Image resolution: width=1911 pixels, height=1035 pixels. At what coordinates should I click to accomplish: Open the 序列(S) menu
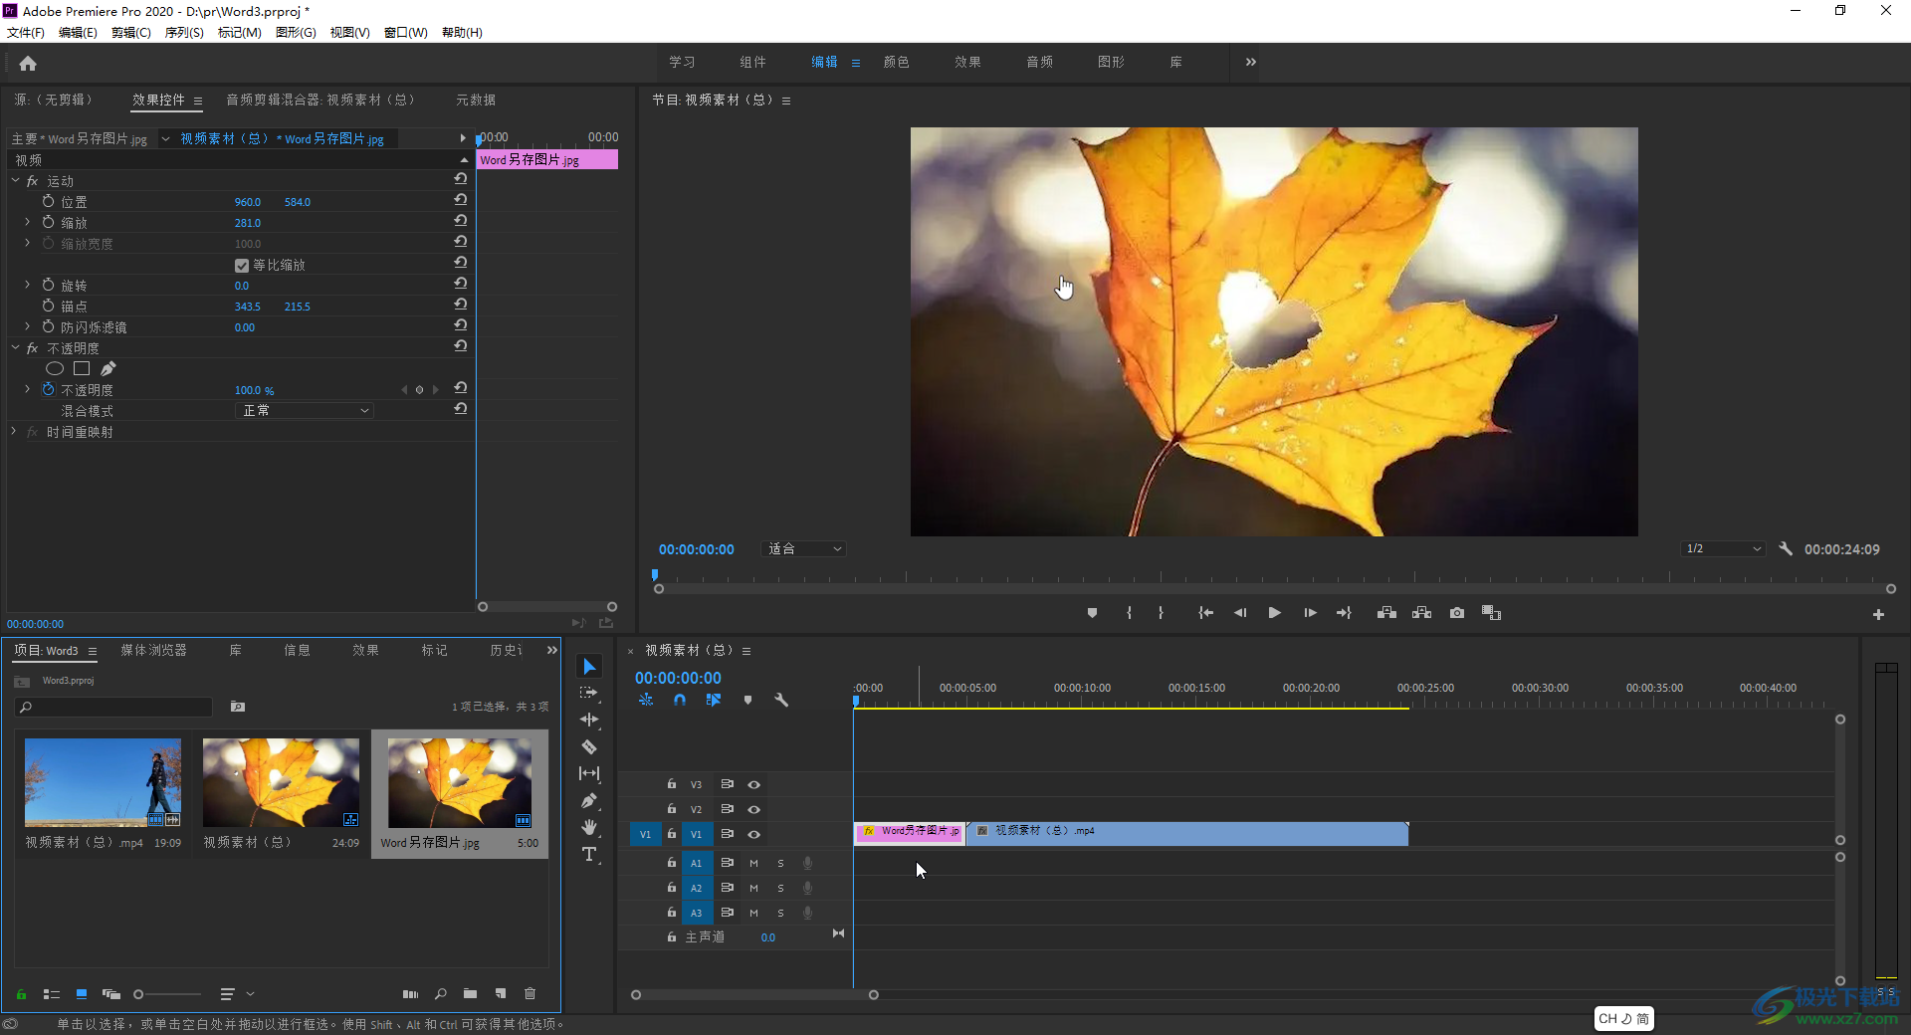[x=183, y=33]
